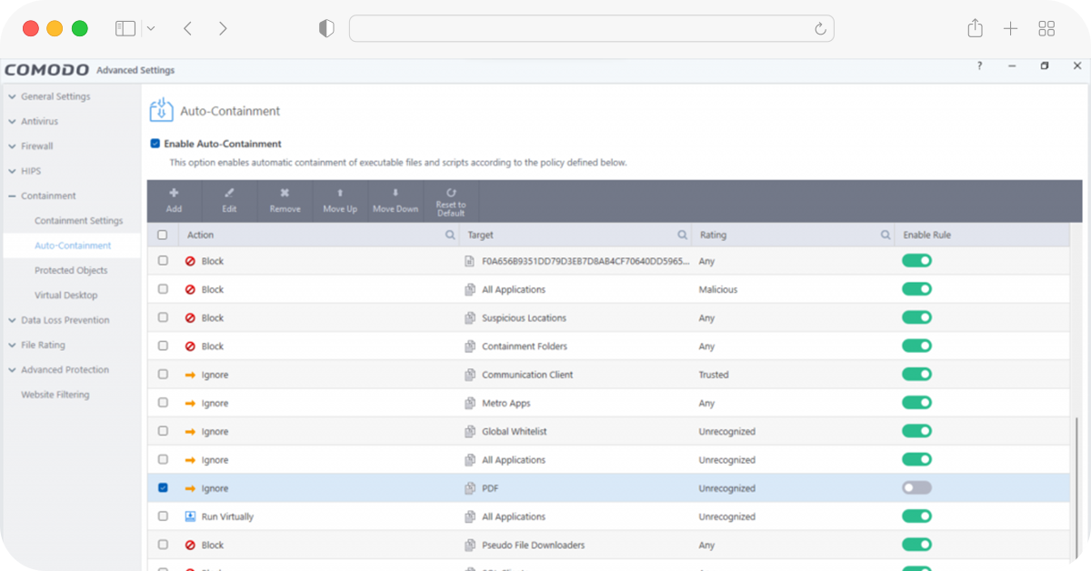Uncheck Enable Auto-Containment checkbox
Screen dimensions: 1091x571
click(155, 144)
